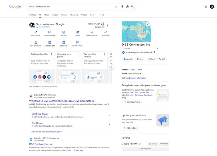Screen dimensions: 217x156
Task: Expand the More search filters dropdown
Action: click(x=93, y=15)
